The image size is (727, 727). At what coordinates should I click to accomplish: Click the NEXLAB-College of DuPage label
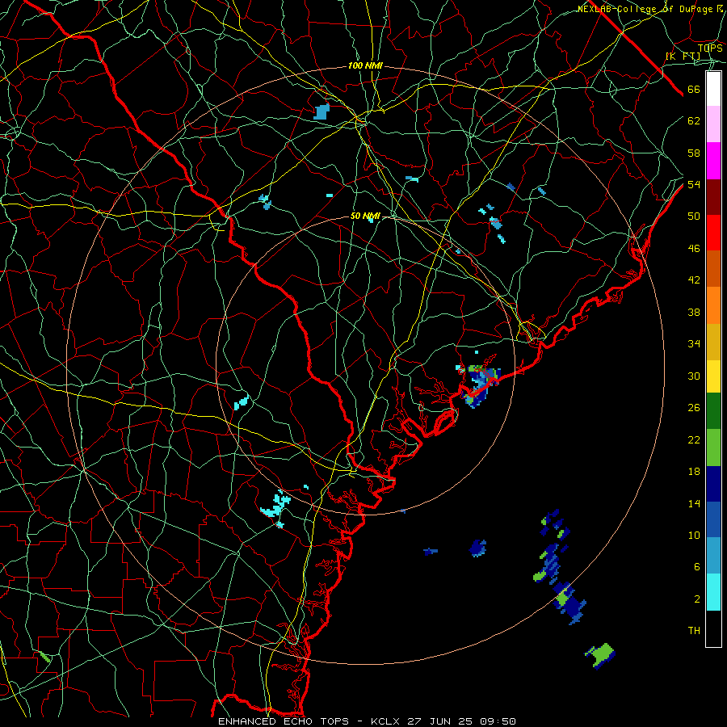[651, 9]
